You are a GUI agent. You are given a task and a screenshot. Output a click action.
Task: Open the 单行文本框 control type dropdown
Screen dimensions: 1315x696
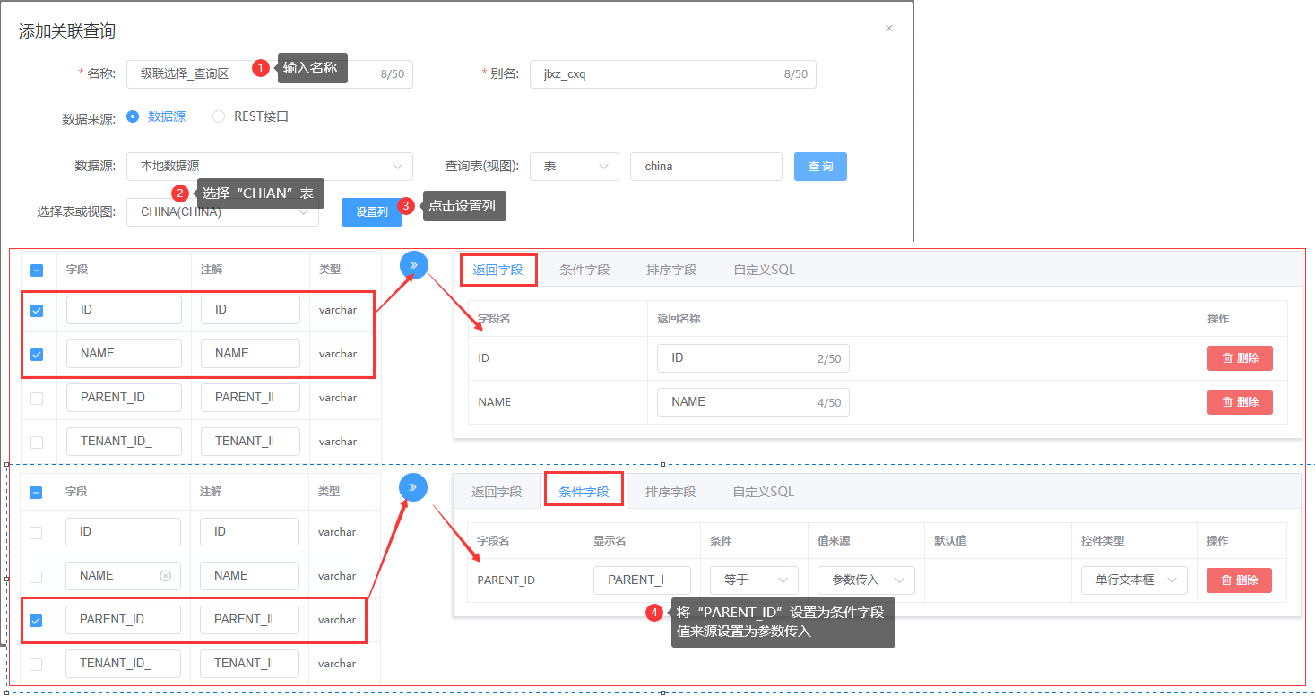1133,580
